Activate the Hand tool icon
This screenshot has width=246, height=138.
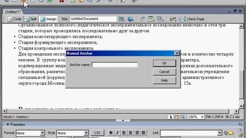coord(177,117)
